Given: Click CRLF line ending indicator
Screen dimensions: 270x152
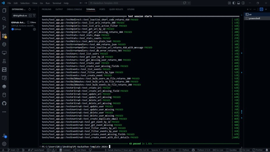Looking at the screenshot, I should (174, 150).
